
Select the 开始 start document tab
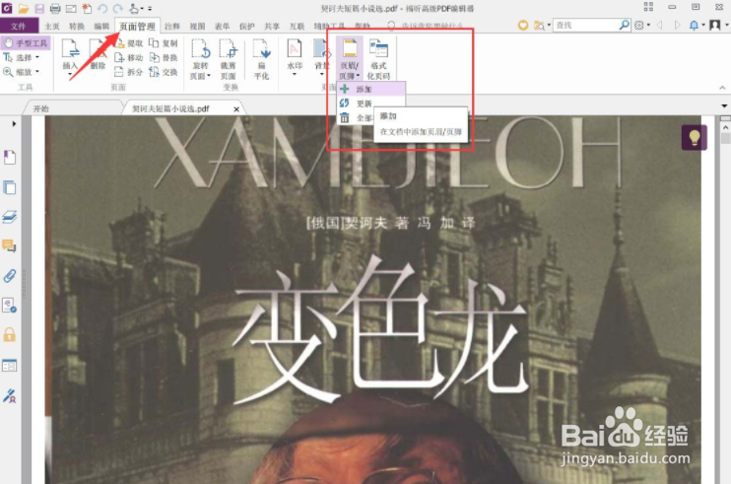tap(41, 108)
